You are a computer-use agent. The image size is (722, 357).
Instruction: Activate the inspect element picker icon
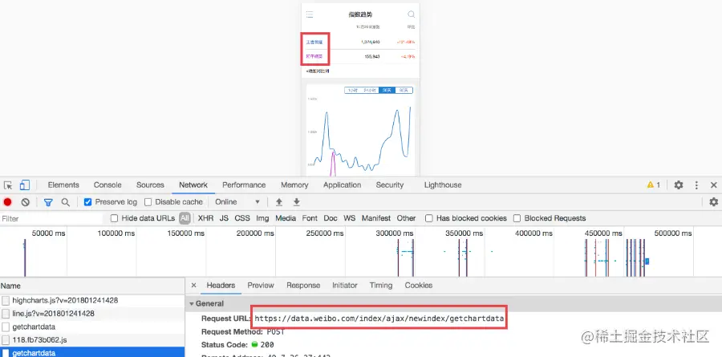coord(8,185)
